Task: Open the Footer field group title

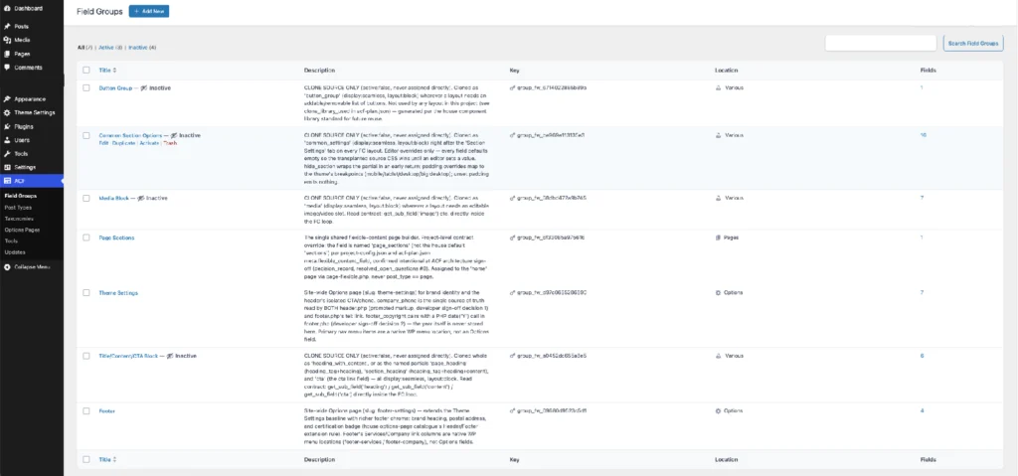Action: click(107, 411)
